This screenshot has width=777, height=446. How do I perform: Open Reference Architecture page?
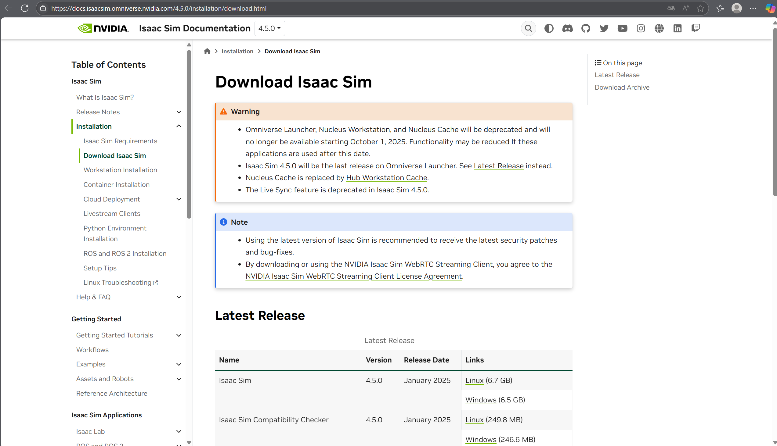(112, 393)
